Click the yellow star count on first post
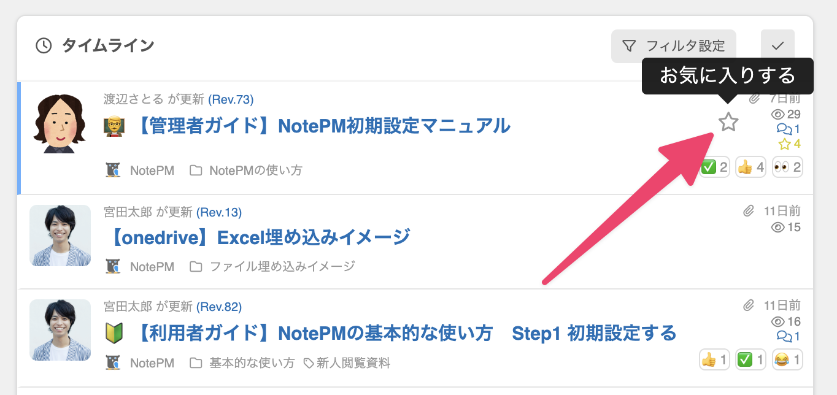 (789, 144)
